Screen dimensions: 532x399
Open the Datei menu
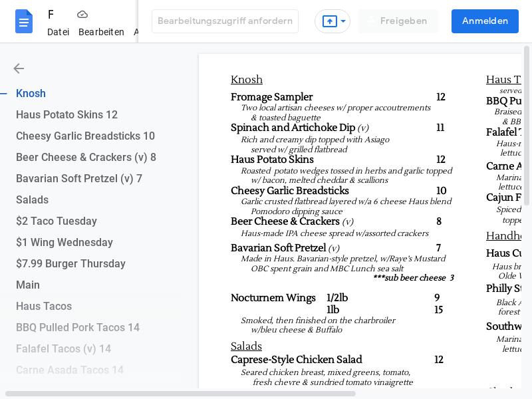coord(58,32)
